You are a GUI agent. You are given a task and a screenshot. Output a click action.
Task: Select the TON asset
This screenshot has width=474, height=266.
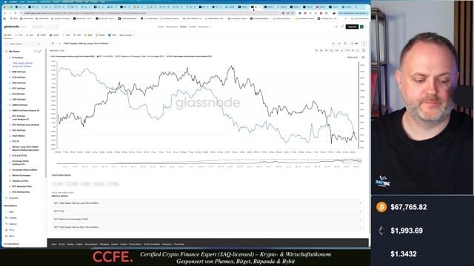pos(113,35)
